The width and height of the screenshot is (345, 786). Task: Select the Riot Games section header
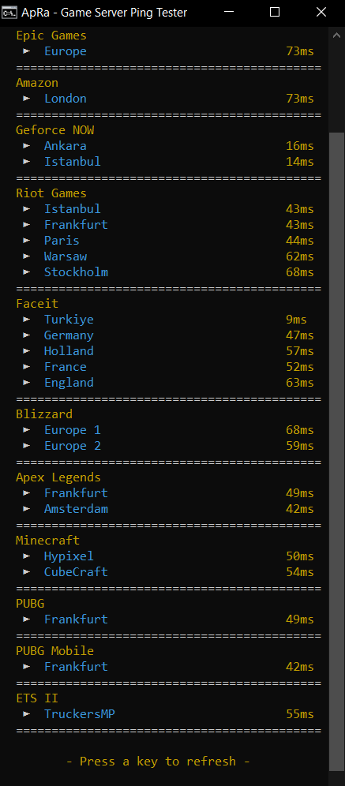pos(51,193)
